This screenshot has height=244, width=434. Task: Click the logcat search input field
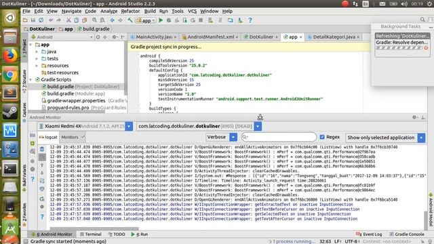pos(279,137)
